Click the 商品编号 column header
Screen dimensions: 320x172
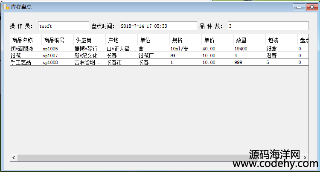click(x=58, y=40)
